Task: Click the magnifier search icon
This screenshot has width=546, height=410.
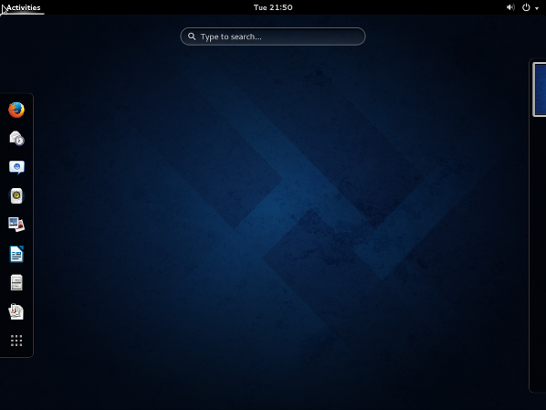Action: 192,37
